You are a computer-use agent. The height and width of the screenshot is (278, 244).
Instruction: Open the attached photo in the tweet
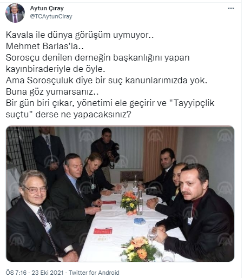pos(120,194)
